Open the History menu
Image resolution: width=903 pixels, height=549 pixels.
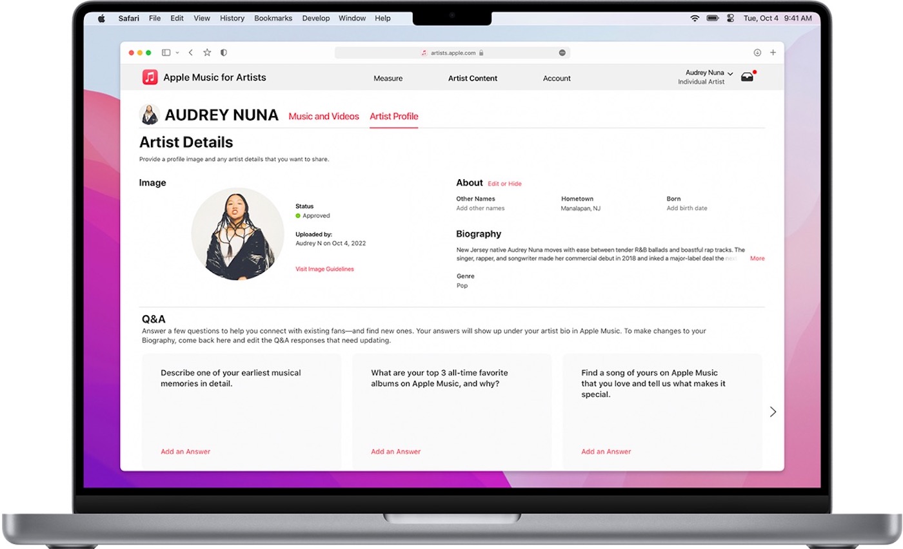point(232,18)
